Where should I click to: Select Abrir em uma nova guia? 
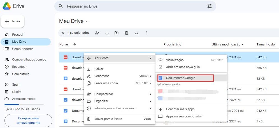pos(191,67)
